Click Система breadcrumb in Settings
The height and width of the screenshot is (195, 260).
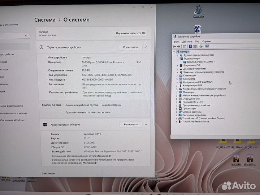(45, 20)
